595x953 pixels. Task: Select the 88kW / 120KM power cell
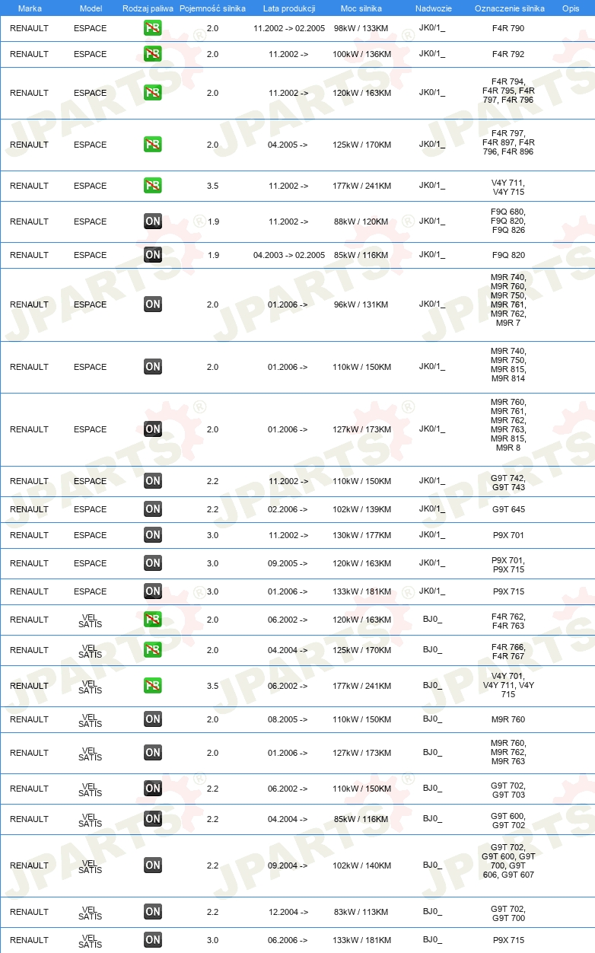click(x=362, y=222)
